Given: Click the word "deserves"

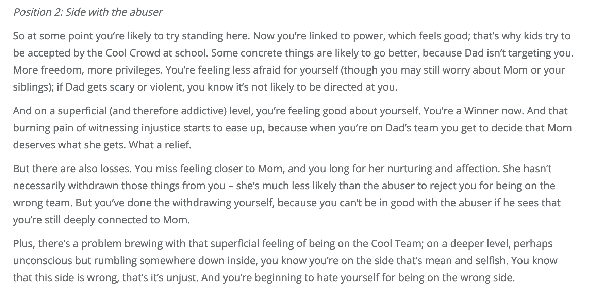Looking at the screenshot, I should pyautogui.click(x=34, y=145).
